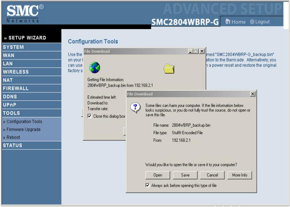Open the Home link
Screen dimensions: 290x207
point(239,22)
